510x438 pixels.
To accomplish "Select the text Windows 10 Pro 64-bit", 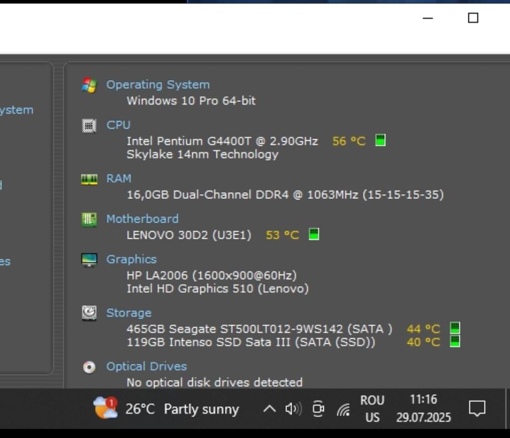I will click(x=191, y=101).
